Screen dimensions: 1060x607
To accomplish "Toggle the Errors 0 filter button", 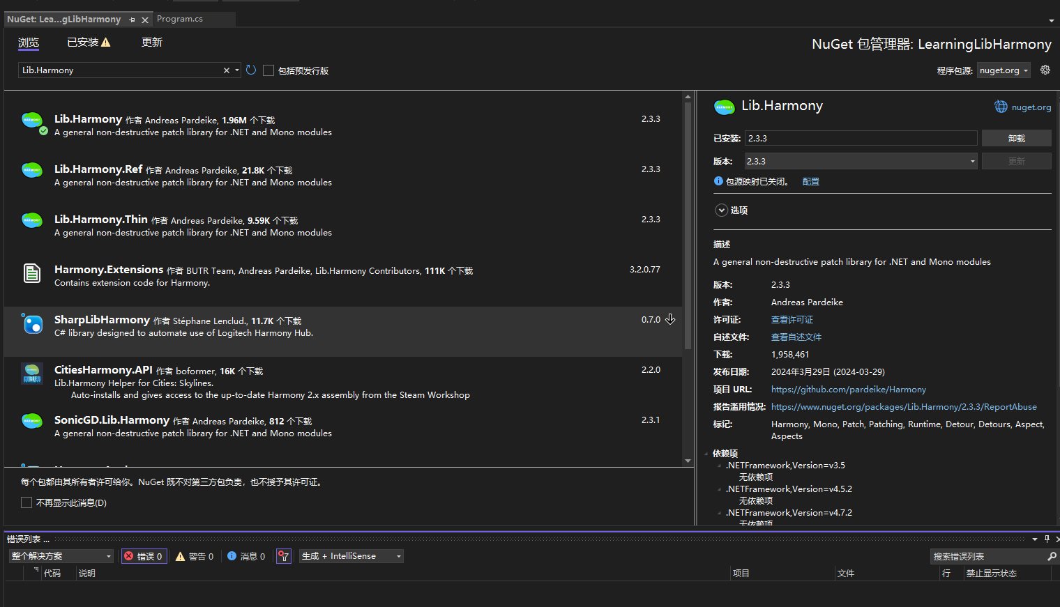I will tap(144, 556).
